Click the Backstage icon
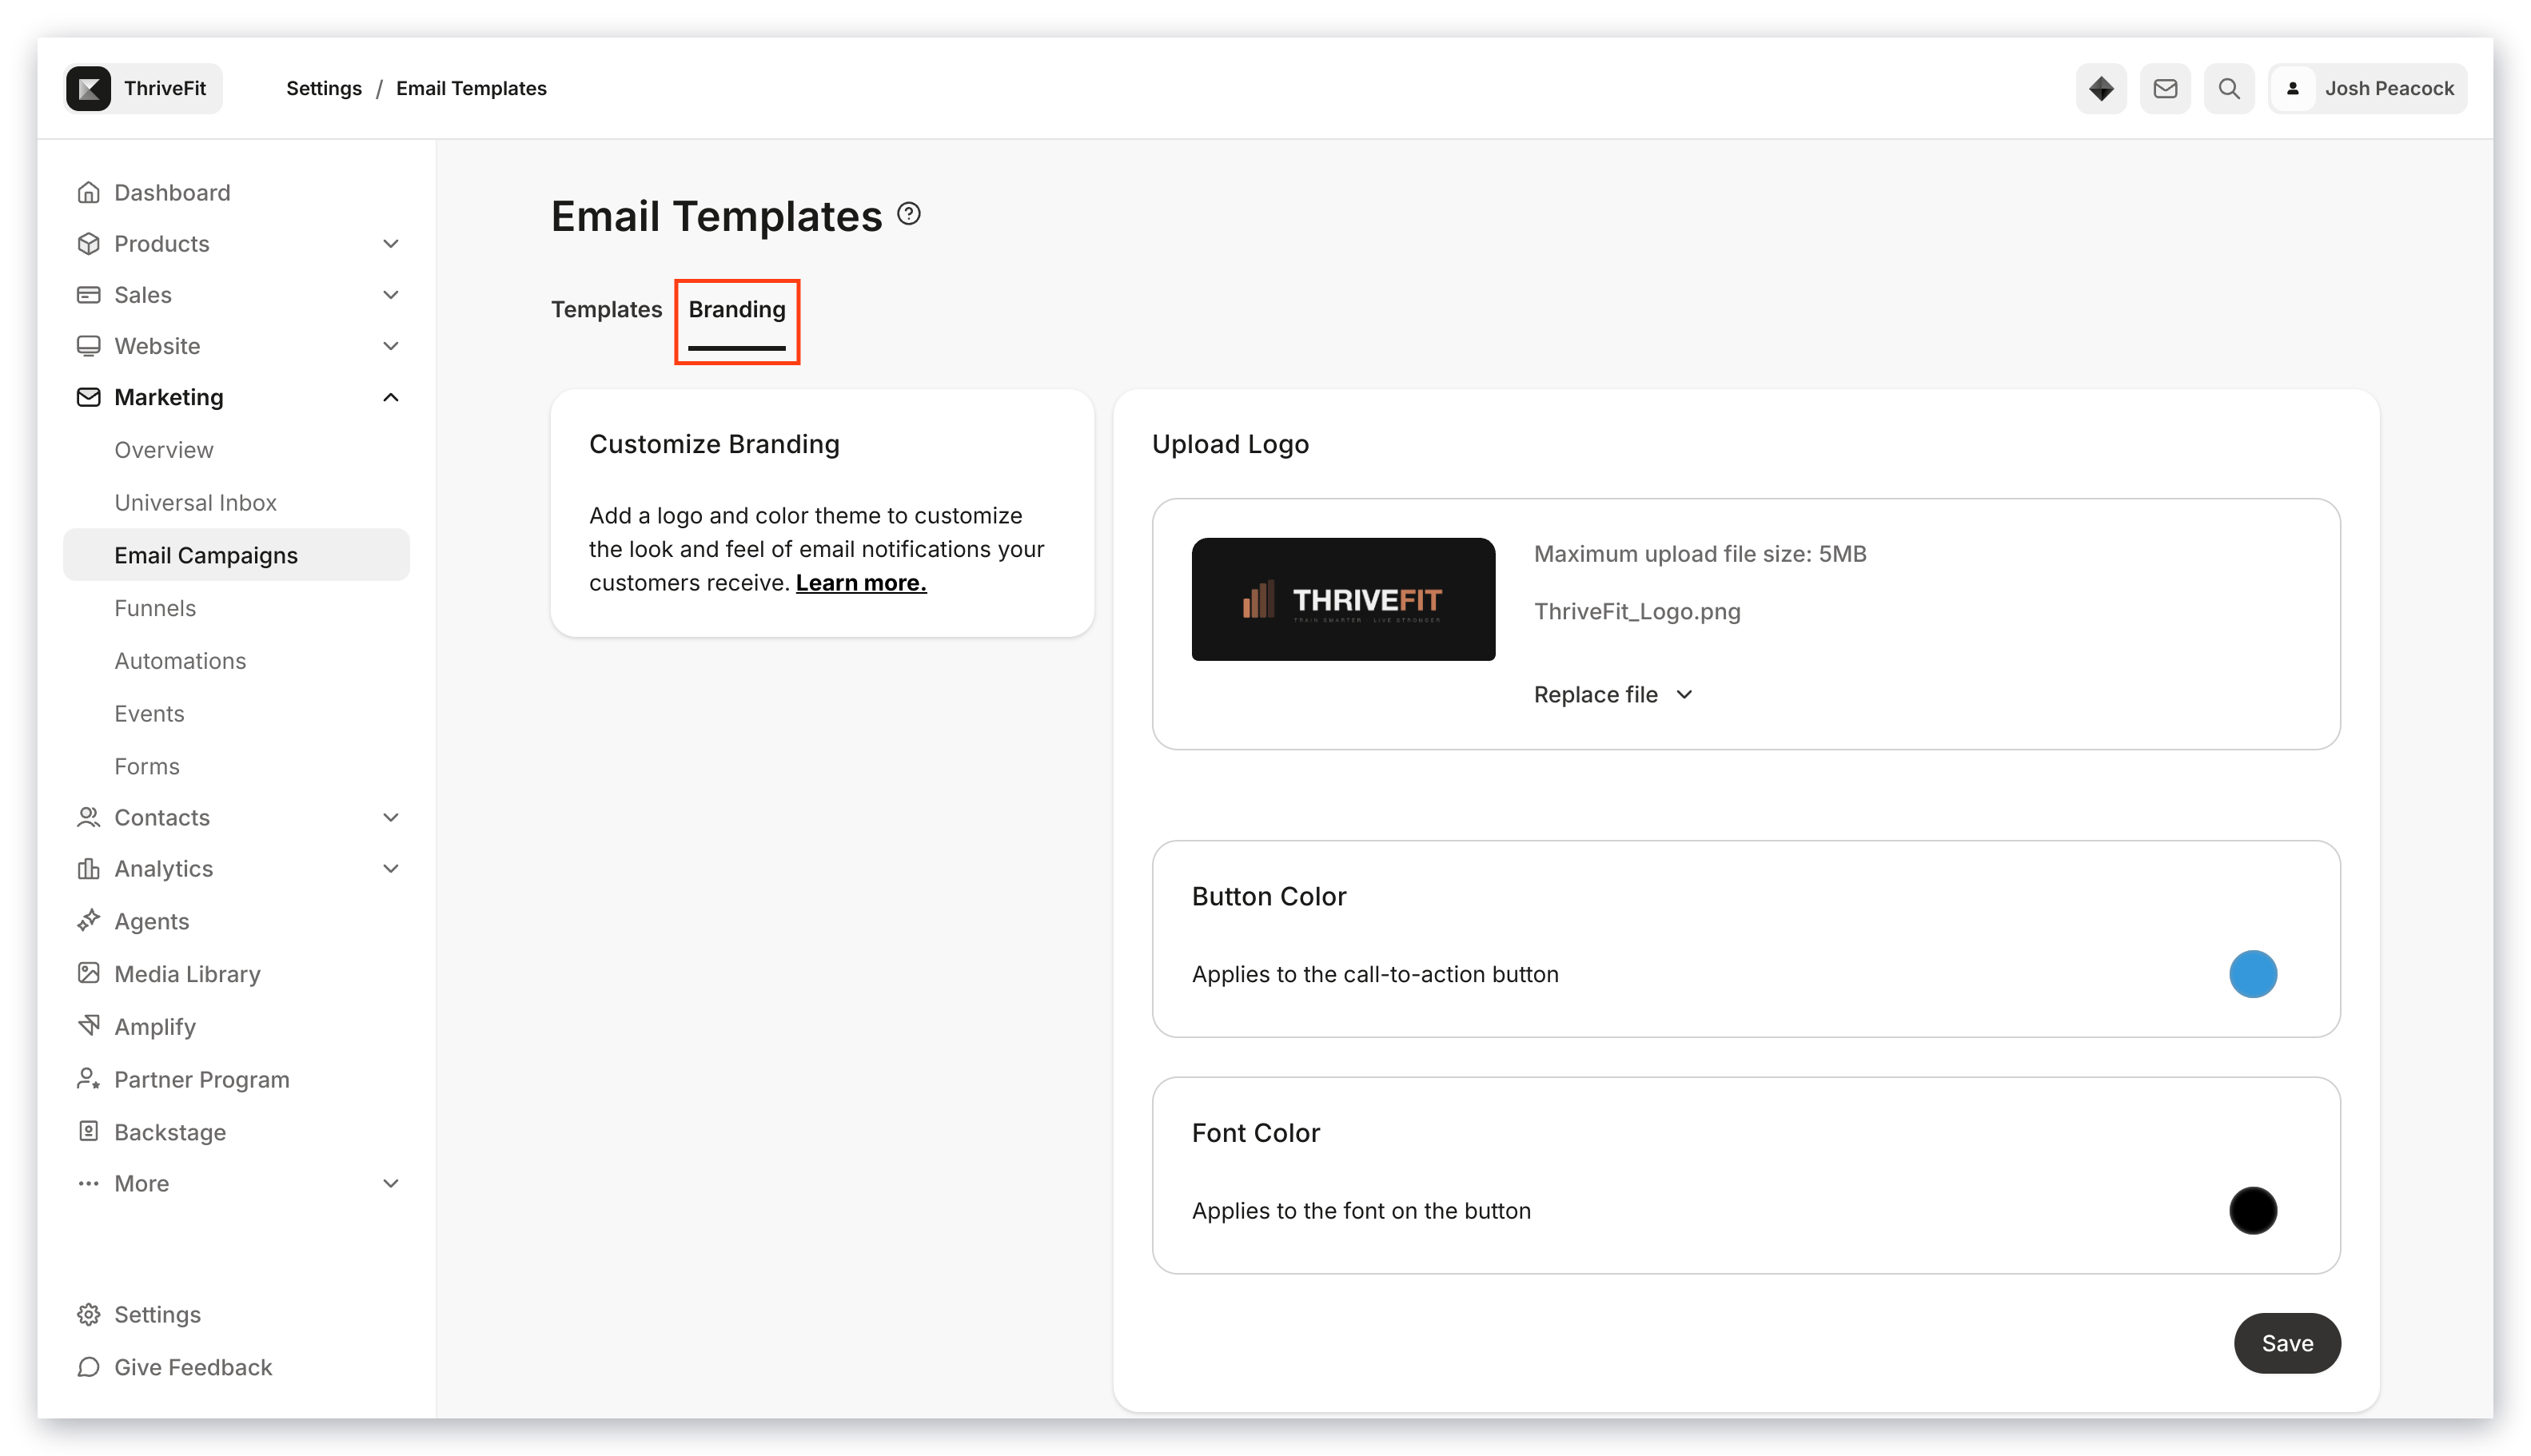The image size is (2531, 1456). [88, 1131]
